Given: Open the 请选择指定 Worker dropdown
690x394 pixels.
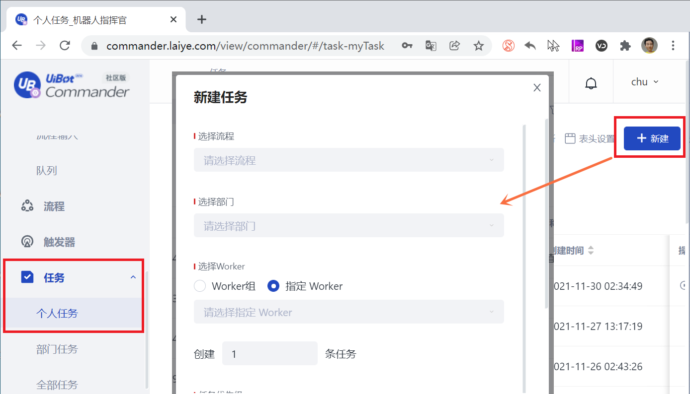Looking at the screenshot, I should click(x=349, y=312).
